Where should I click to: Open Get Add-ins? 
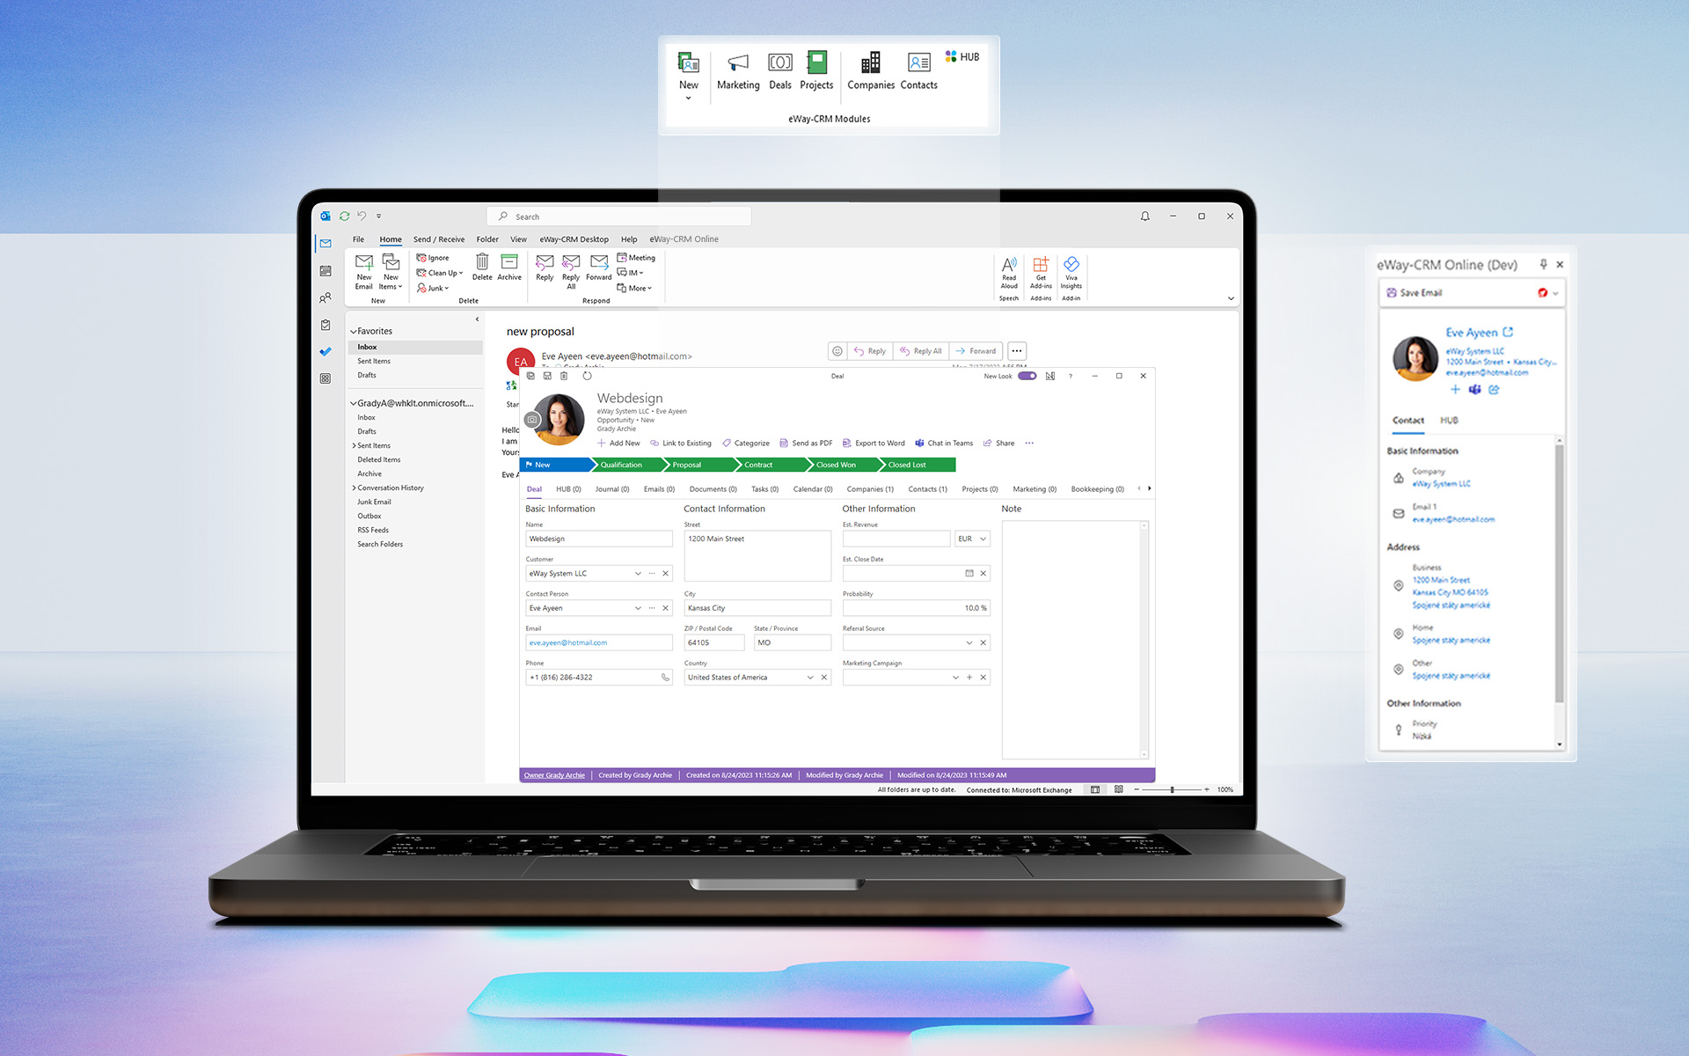pos(1041,272)
